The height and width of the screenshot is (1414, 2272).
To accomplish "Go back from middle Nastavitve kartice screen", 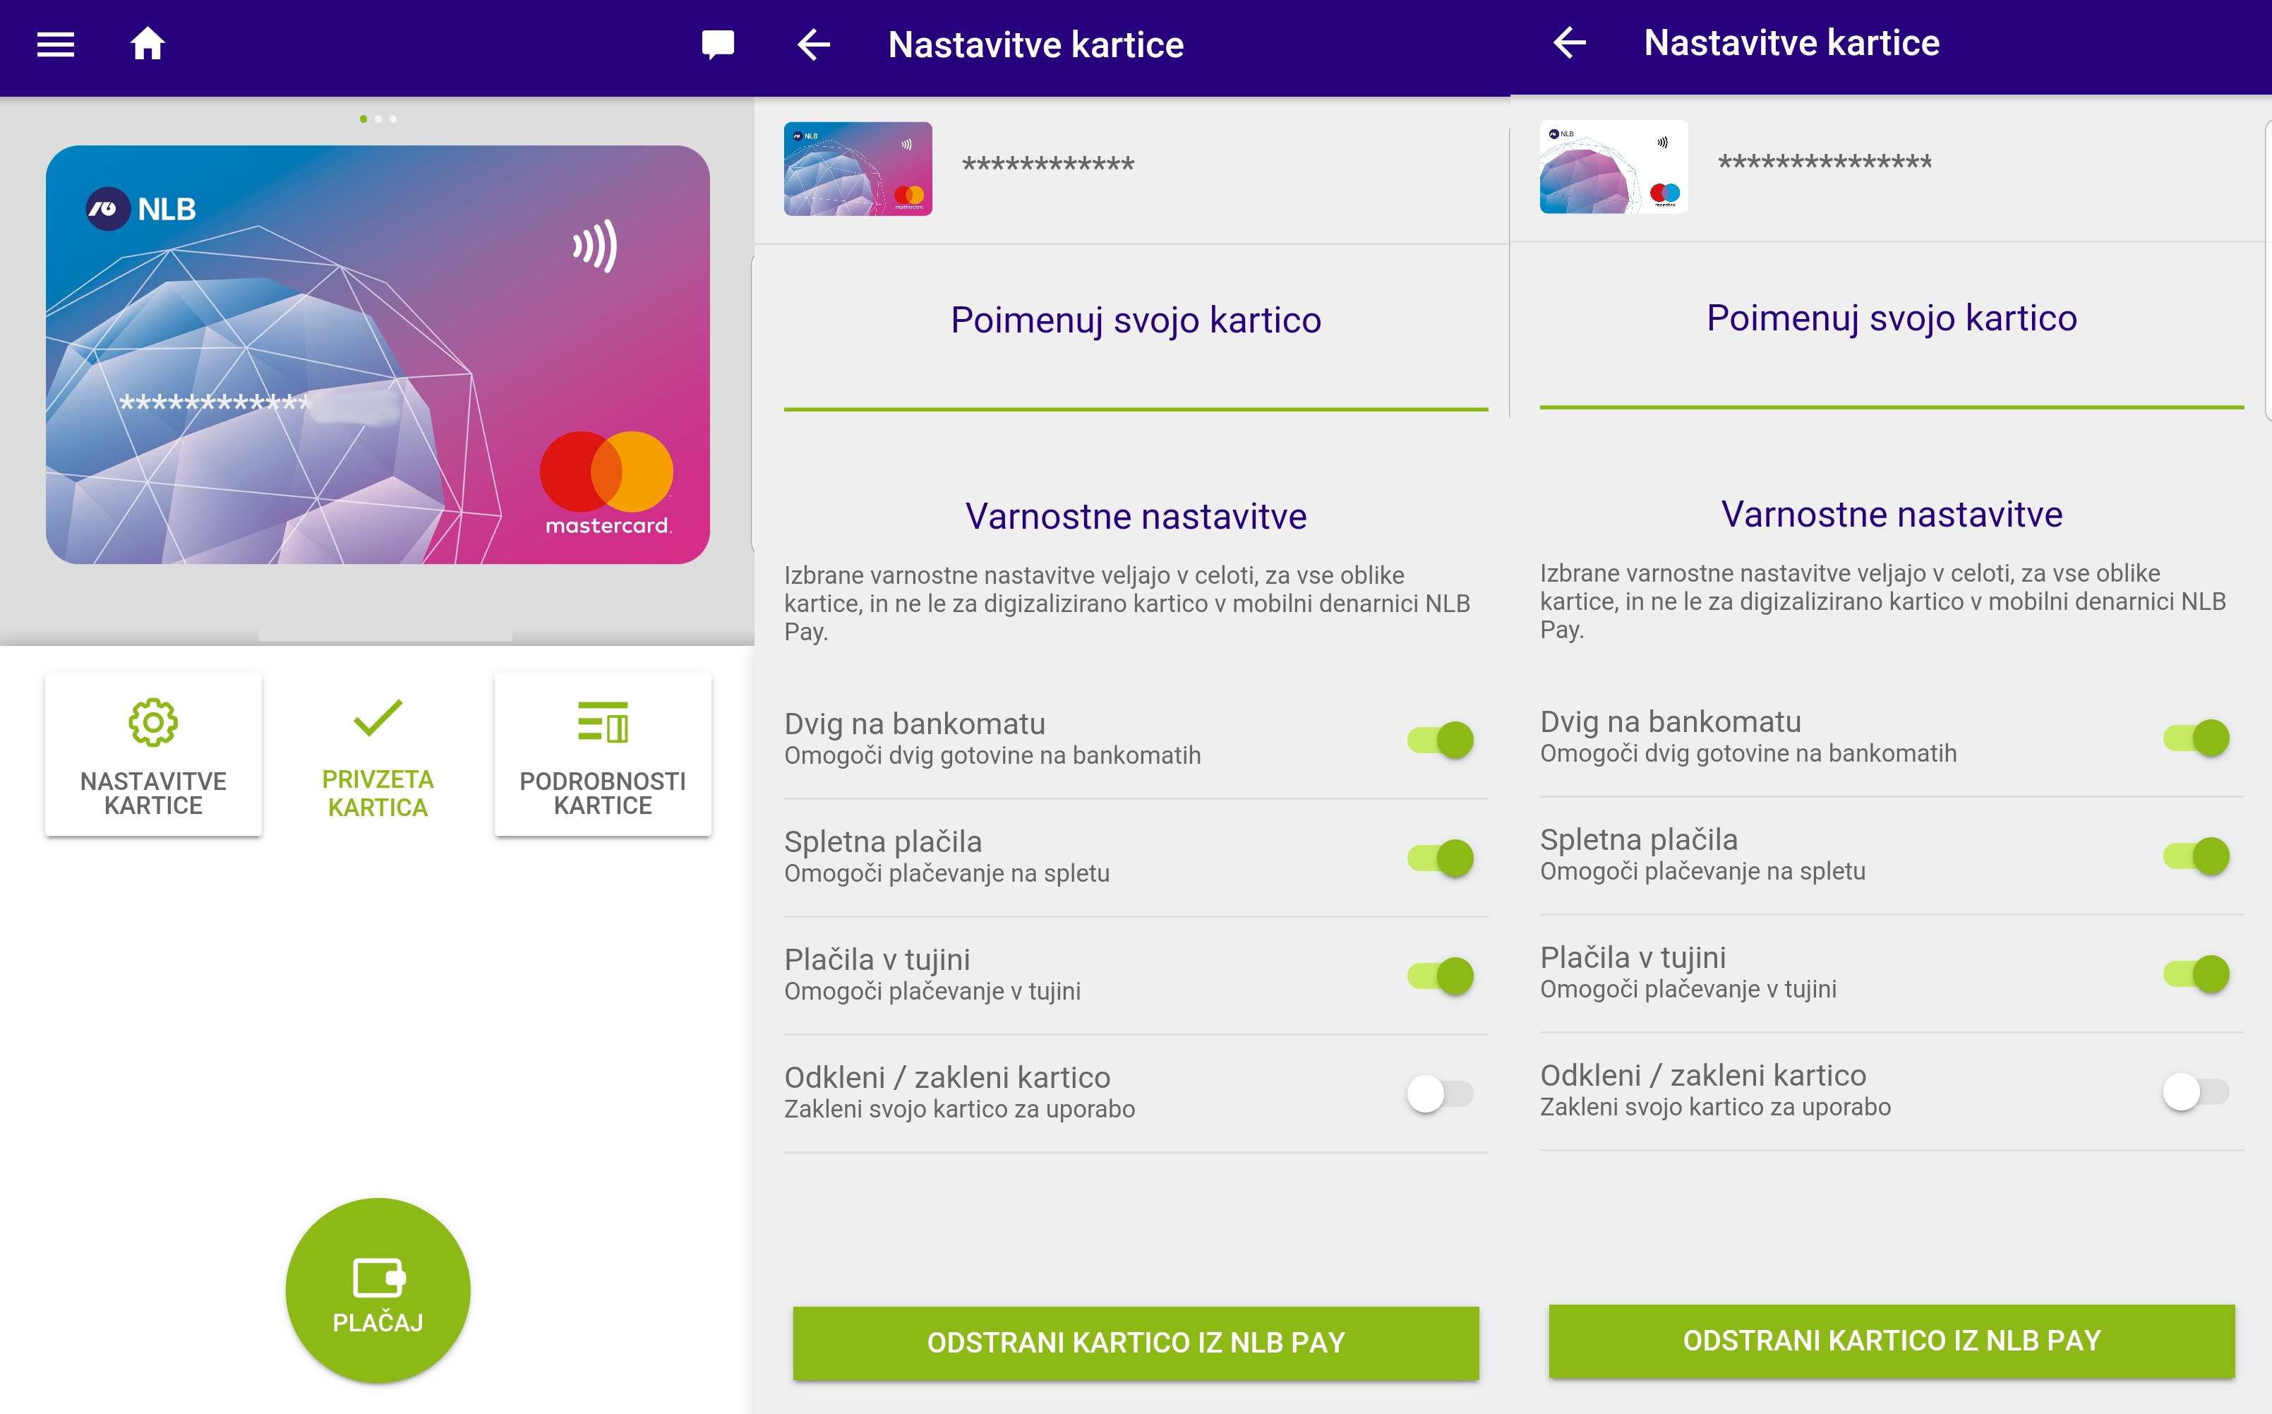I will coord(813,44).
